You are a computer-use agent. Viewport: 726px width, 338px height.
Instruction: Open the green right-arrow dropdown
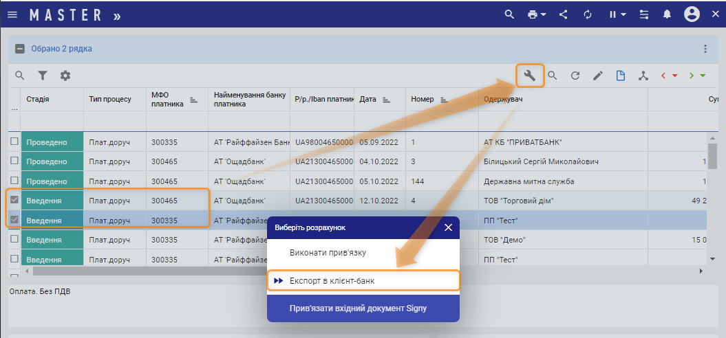click(x=703, y=76)
